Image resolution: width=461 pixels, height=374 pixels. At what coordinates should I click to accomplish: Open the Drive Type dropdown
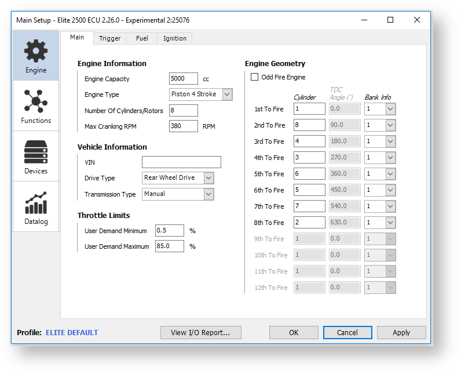pos(178,178)
